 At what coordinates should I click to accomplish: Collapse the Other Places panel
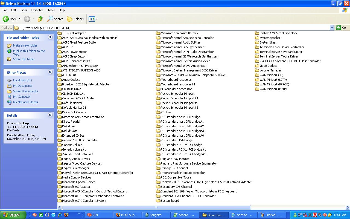pos(50,72)
